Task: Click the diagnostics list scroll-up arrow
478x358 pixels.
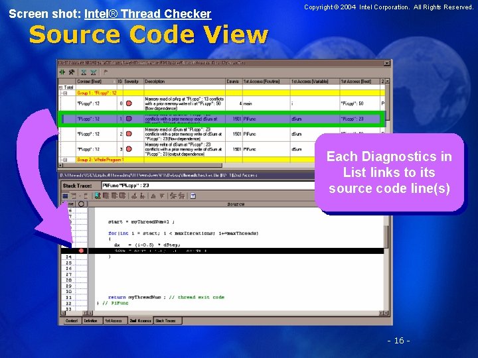Action: [387, 82]
